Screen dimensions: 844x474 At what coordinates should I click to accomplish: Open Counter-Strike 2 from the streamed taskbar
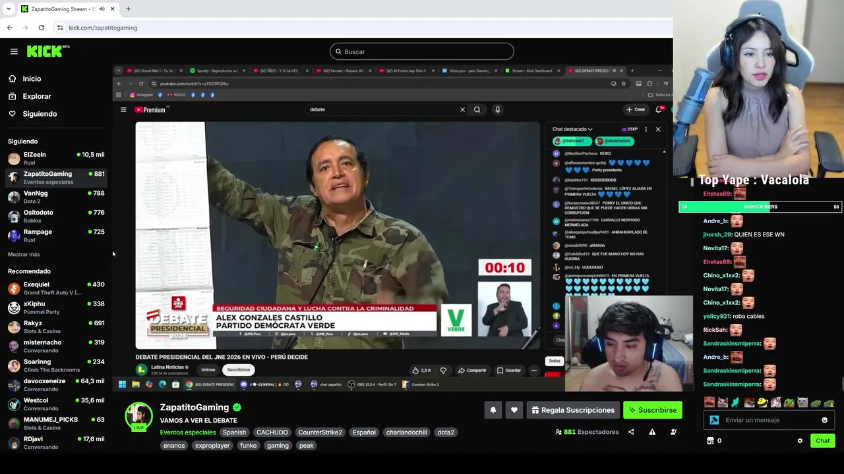(421, 384)
